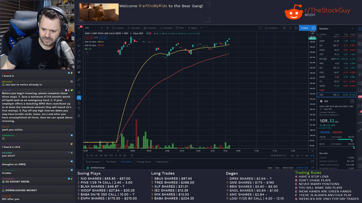This screenshot has width=362, height=203.
Task: Open the Indicators menu
Action: coord(133,28)
